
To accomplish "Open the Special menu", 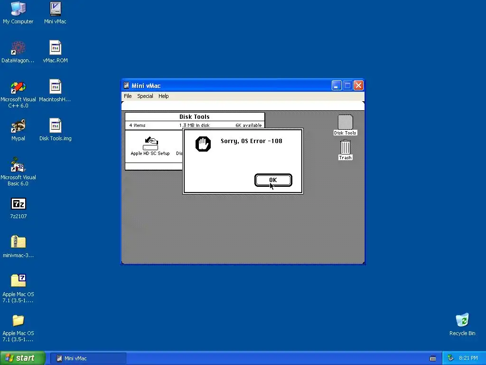I will coord(145,96).
